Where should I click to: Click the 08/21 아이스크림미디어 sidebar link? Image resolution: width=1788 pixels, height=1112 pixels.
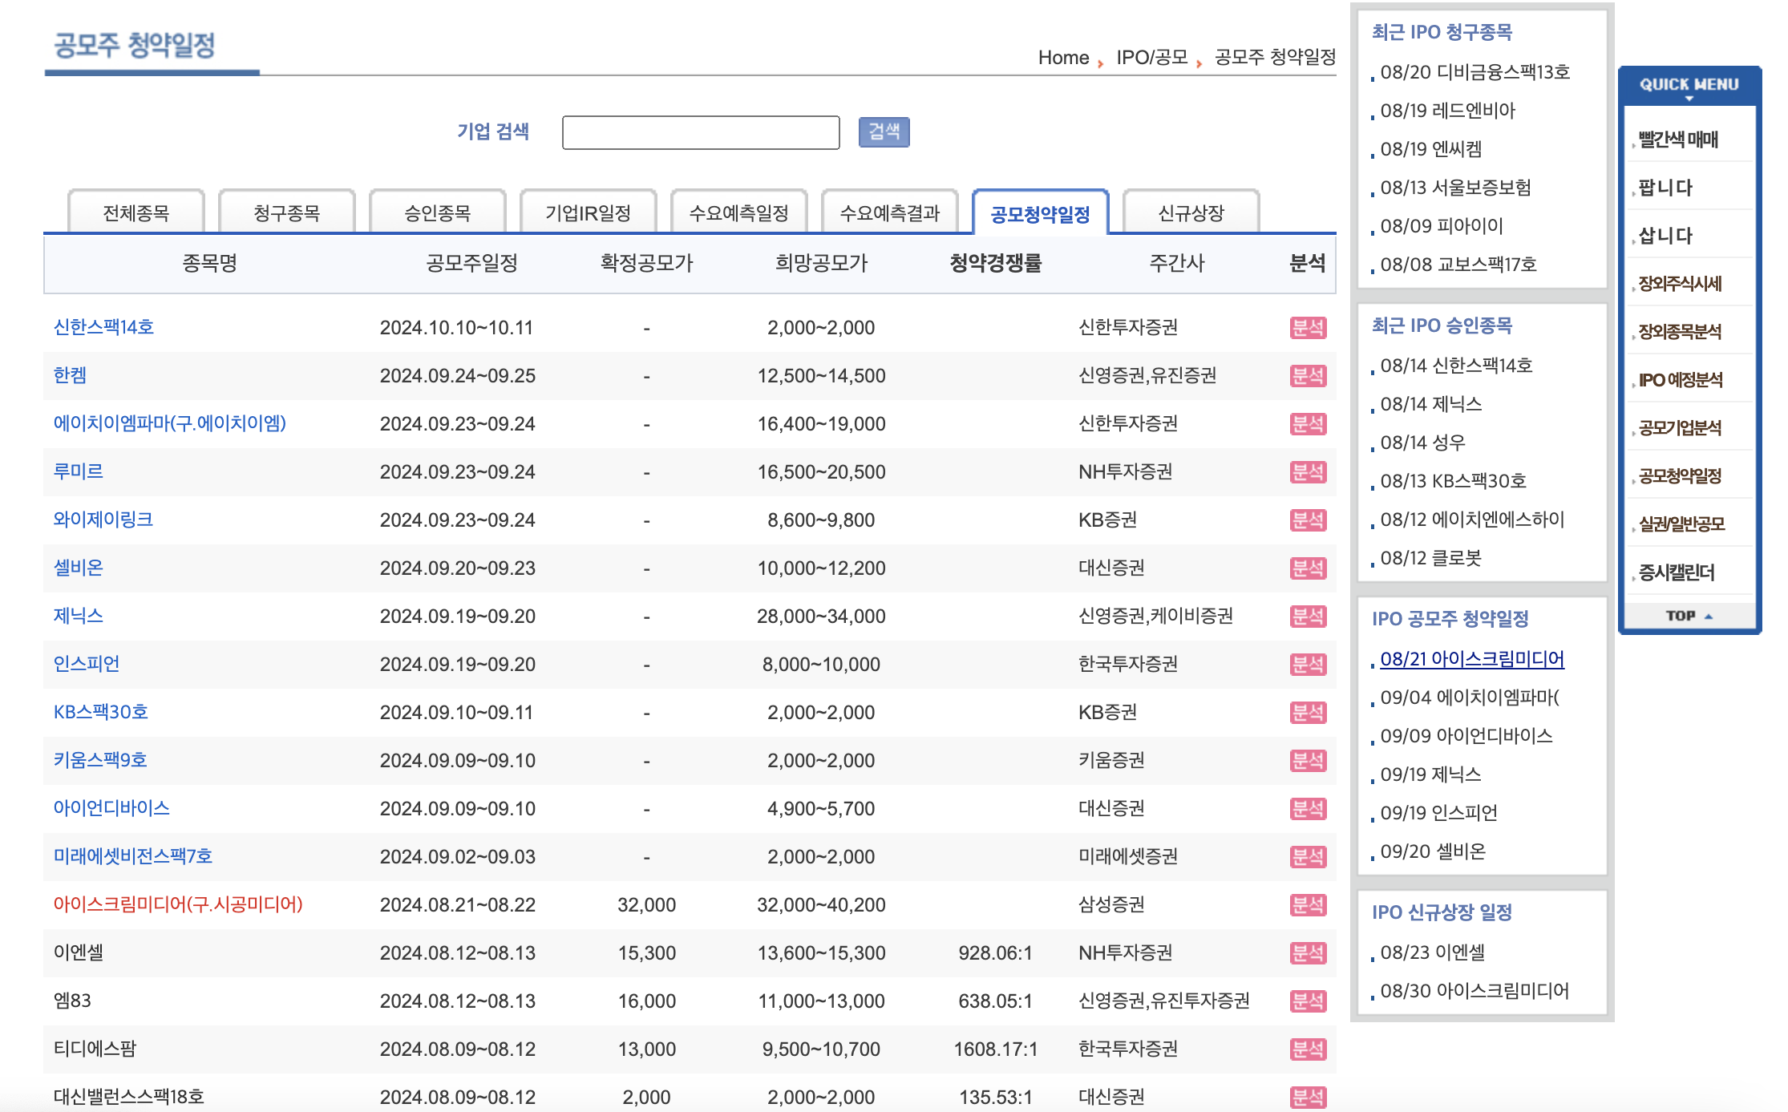point(1471,659)
